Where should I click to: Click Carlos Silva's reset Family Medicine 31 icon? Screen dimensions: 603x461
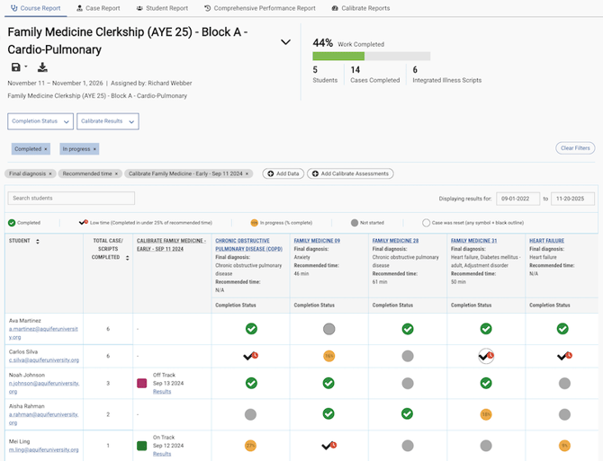coord(486,356)
